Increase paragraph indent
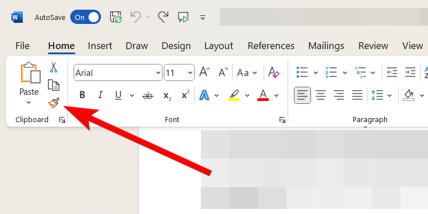 click(410, 72)
